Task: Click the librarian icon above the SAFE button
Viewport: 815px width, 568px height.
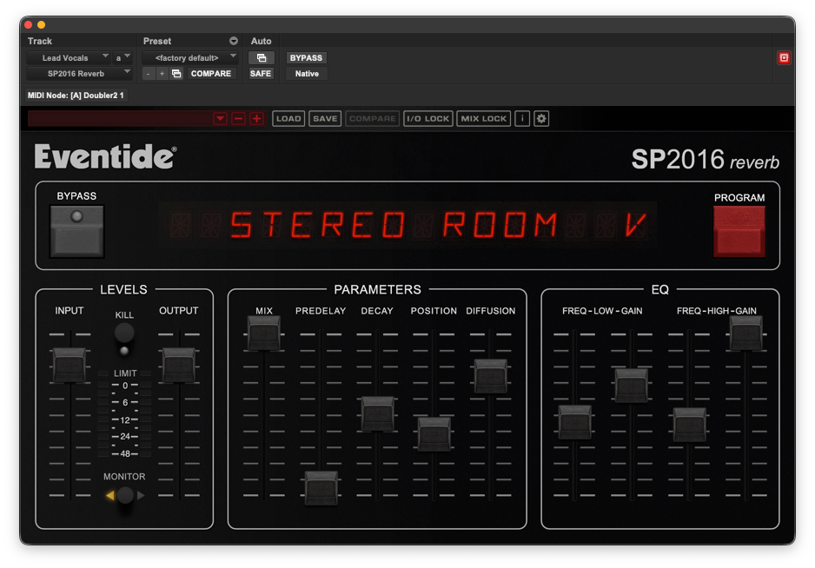Action: 260,56
